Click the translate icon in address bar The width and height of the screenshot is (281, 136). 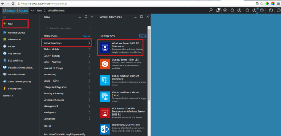[x=258, y=4]
